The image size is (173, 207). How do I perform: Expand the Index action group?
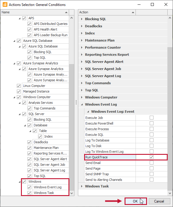[82, 33]
